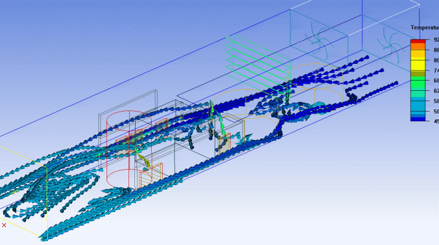The image size is (439, 245).
Task: Click the dark blue bottom band of the legend
Action: pyautogui.click(x=418, y=119)
